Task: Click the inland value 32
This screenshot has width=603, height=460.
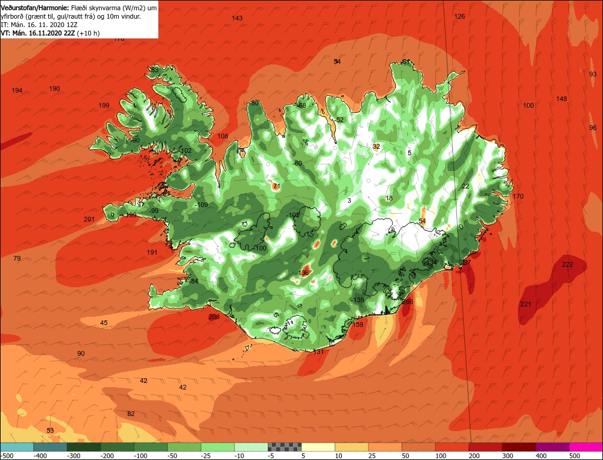Action: (x=376, y=147)
